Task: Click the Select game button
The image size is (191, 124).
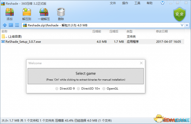Action: (86, 76)
